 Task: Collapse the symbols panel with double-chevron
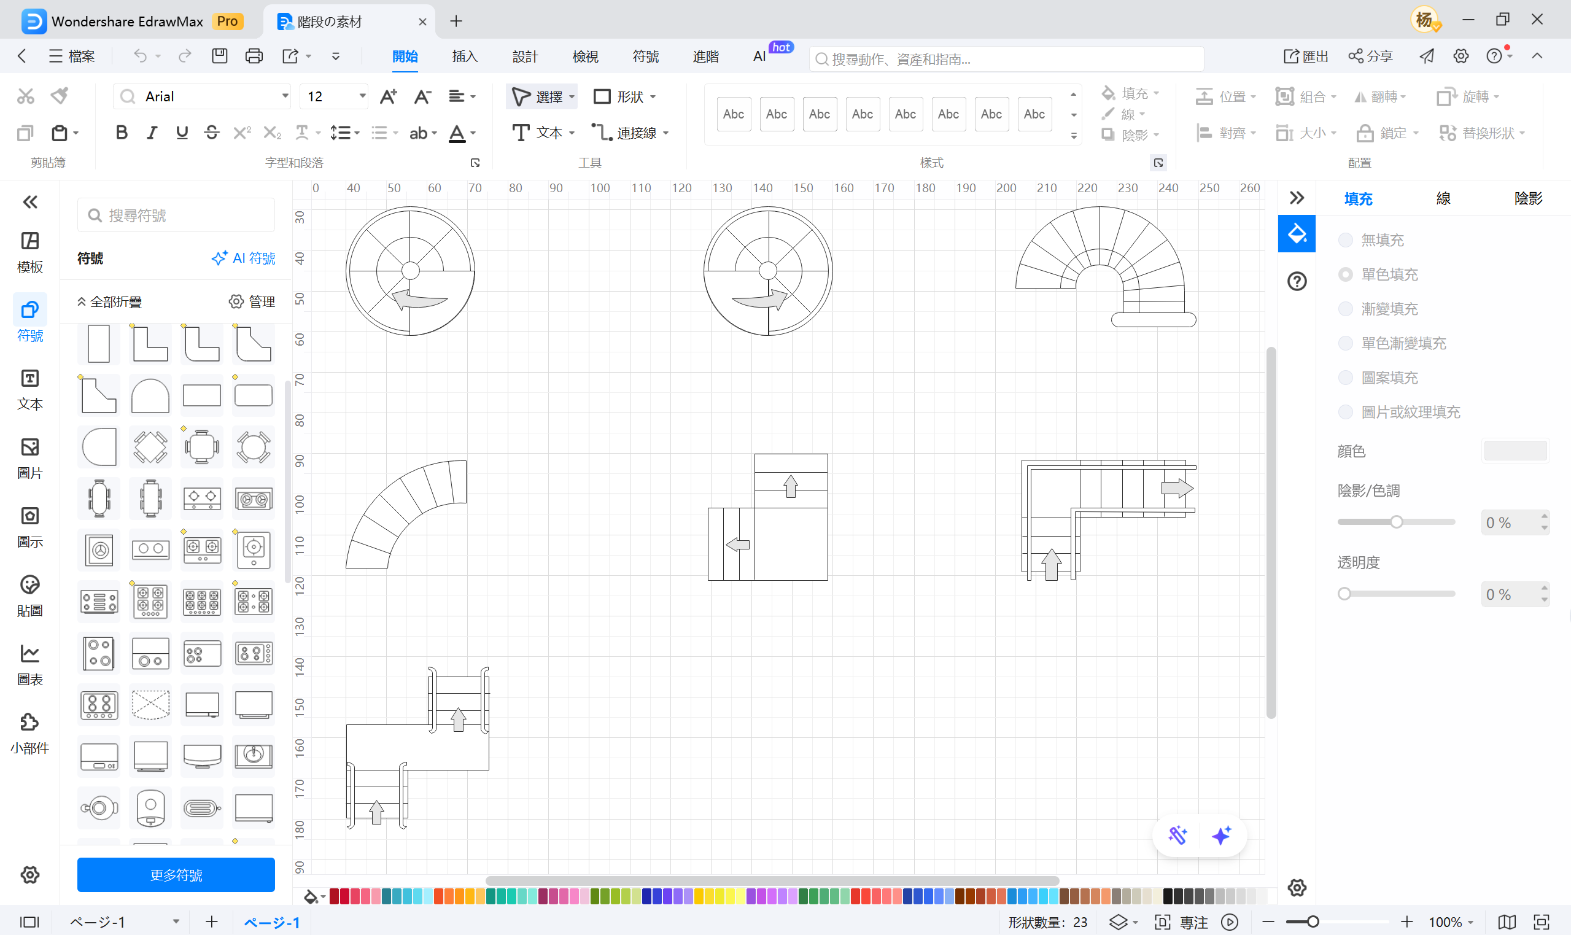(x=29, y=201)
